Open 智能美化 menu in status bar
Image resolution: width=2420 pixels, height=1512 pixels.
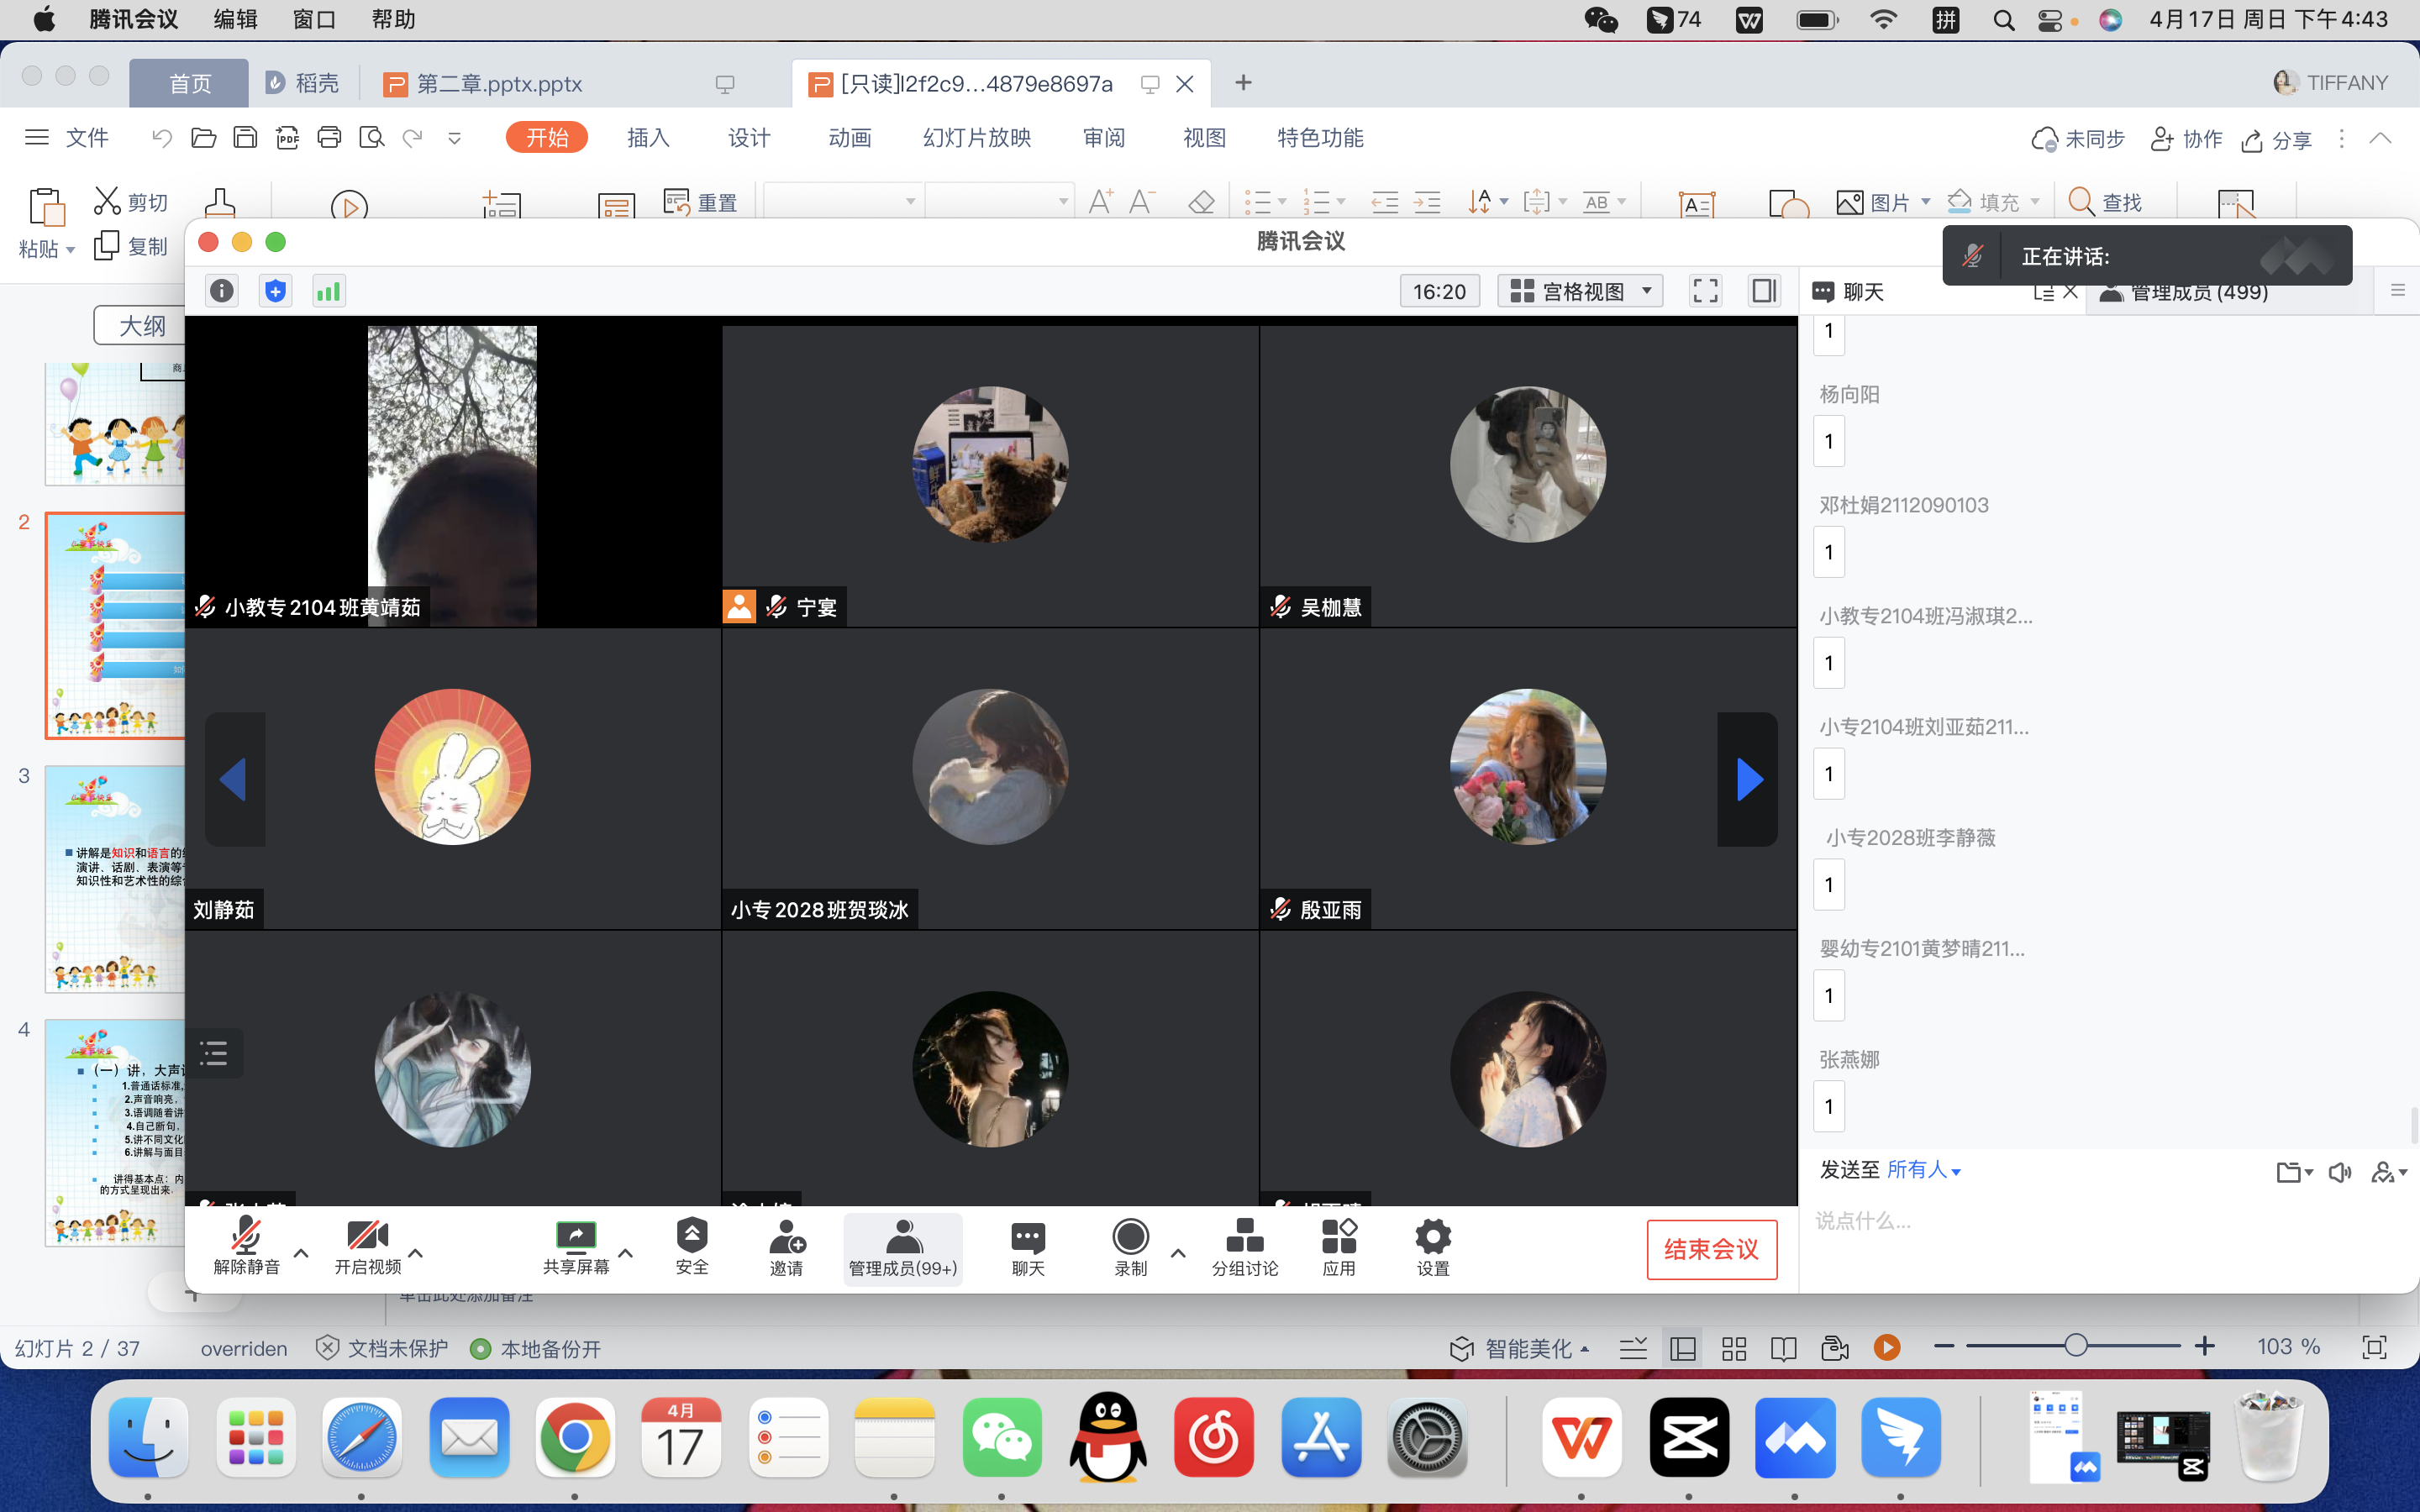point(1520,1348)
